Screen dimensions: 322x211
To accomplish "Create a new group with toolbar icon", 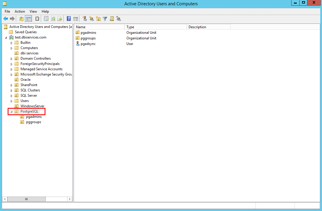I will coord(91,19).
